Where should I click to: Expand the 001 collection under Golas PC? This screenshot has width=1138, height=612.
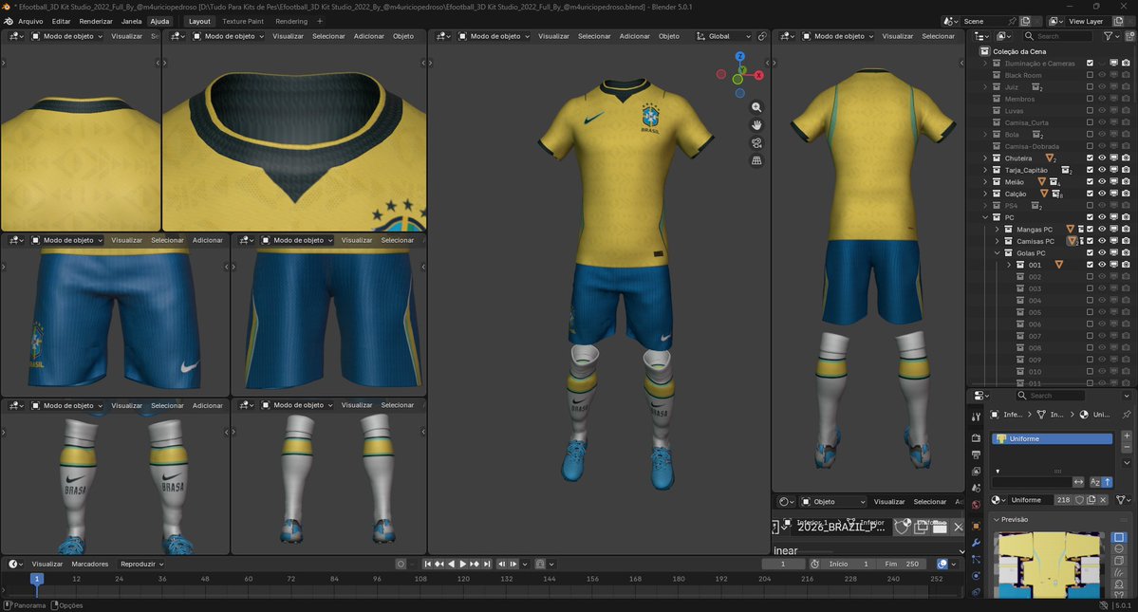click(x=1009, y=265)
